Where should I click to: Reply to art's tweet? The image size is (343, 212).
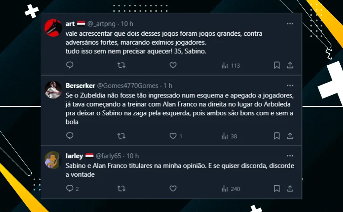pos(70,65)
